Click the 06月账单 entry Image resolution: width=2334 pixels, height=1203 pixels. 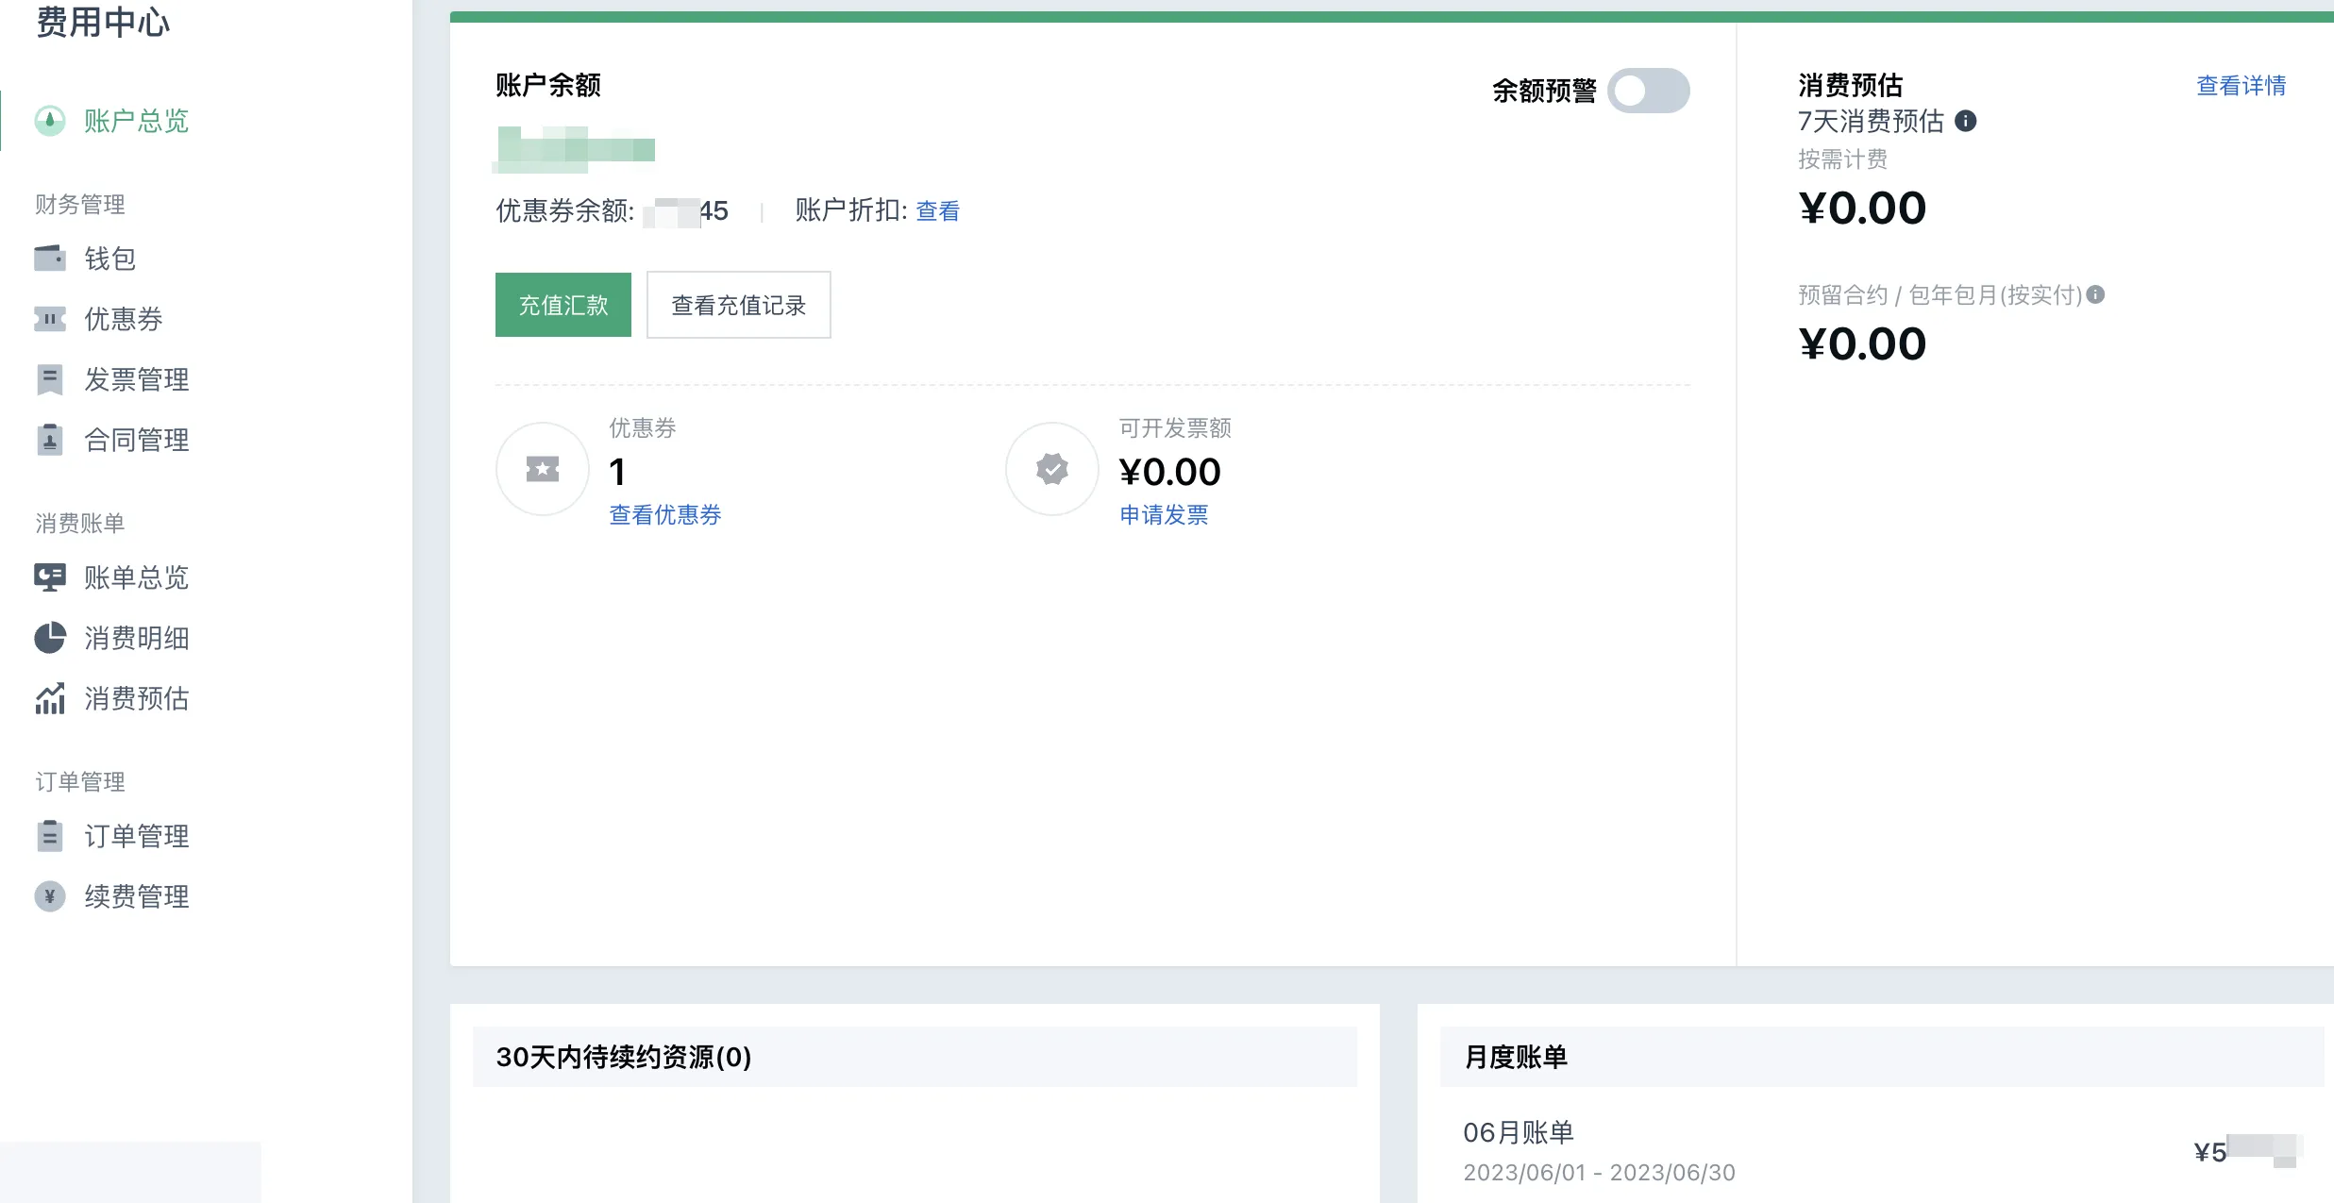pos(1519,1132)
